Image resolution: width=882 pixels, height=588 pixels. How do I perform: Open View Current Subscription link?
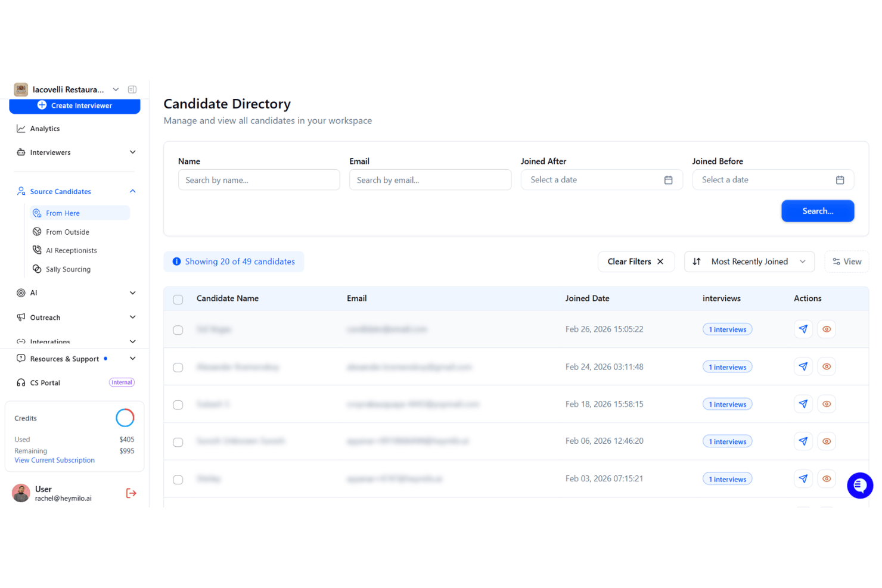coord(54,461)
